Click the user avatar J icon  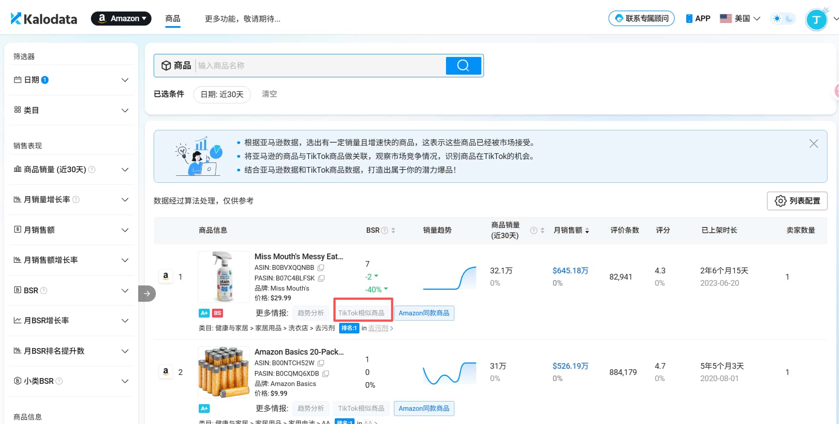point(816,19)
